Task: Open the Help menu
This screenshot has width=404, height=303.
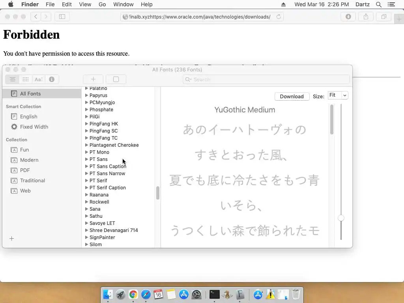Action: tap(147, 4)
